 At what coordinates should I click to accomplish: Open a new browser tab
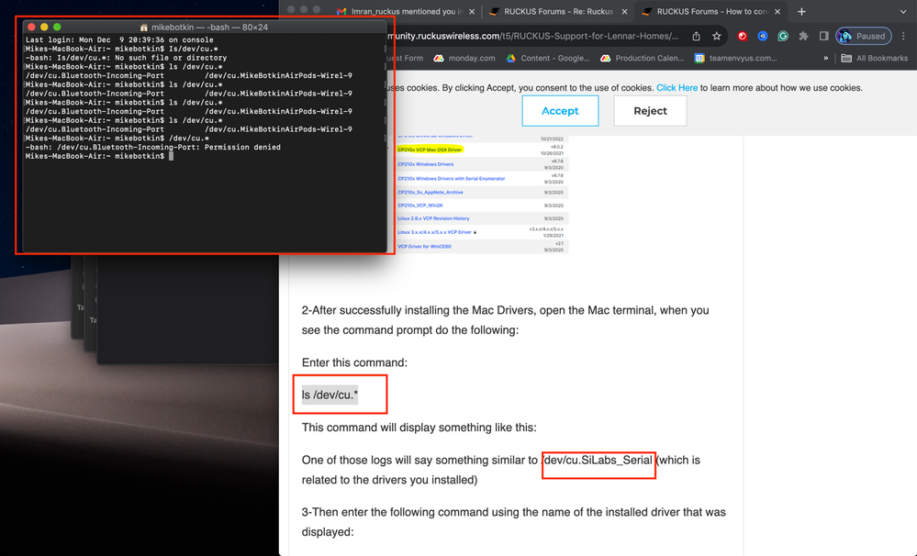coord(801,12)
